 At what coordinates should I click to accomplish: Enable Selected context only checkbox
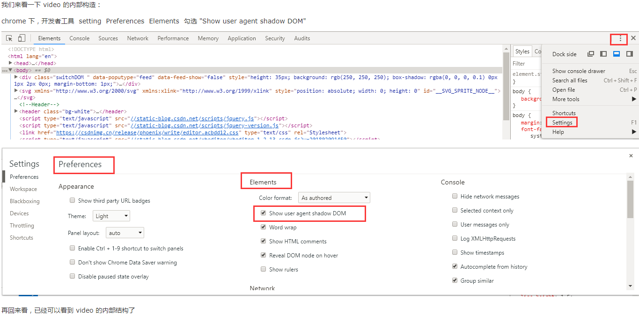(455, 210)
